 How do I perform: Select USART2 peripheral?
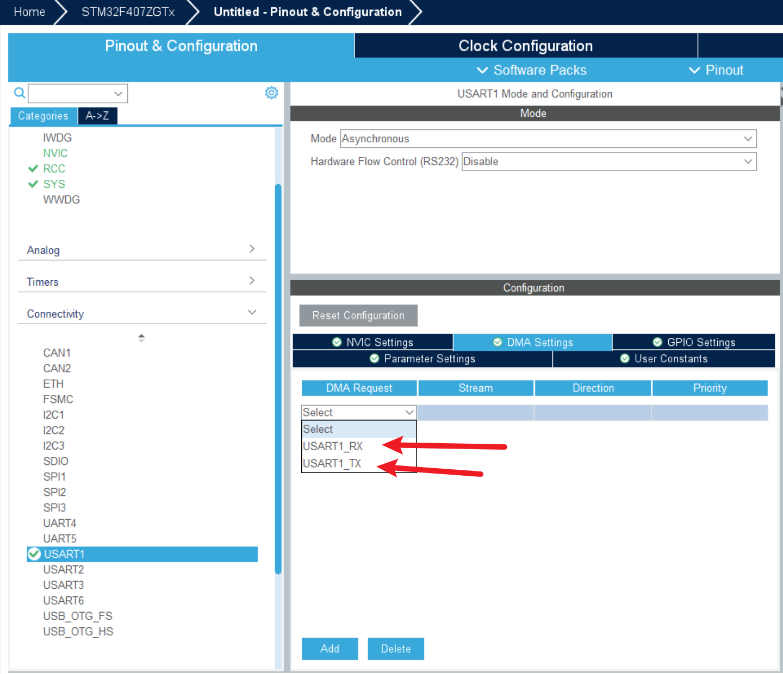(64, 570)
